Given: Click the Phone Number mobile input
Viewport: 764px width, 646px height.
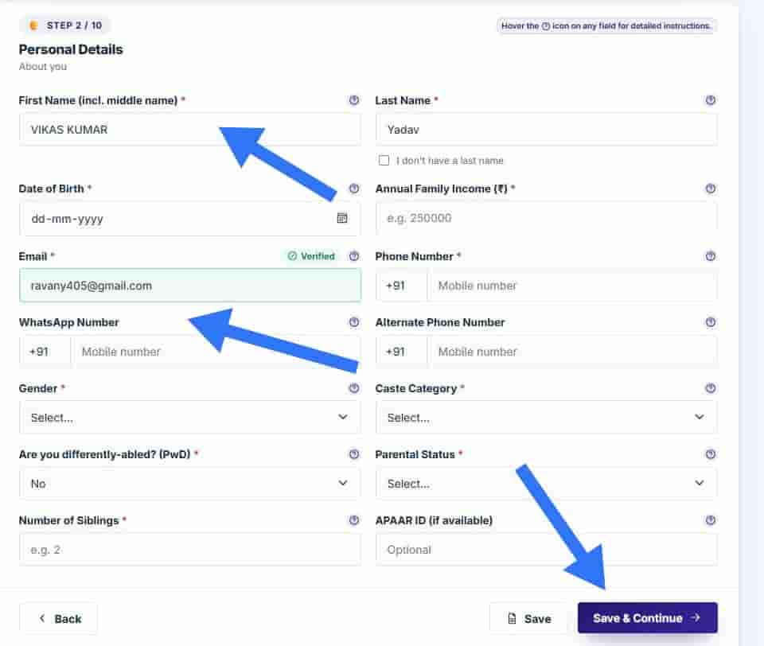Looking at the screenshot, I should coord(572,286).
